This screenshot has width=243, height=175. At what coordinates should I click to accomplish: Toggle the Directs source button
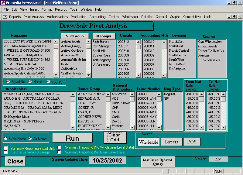(x=171, y=142)
